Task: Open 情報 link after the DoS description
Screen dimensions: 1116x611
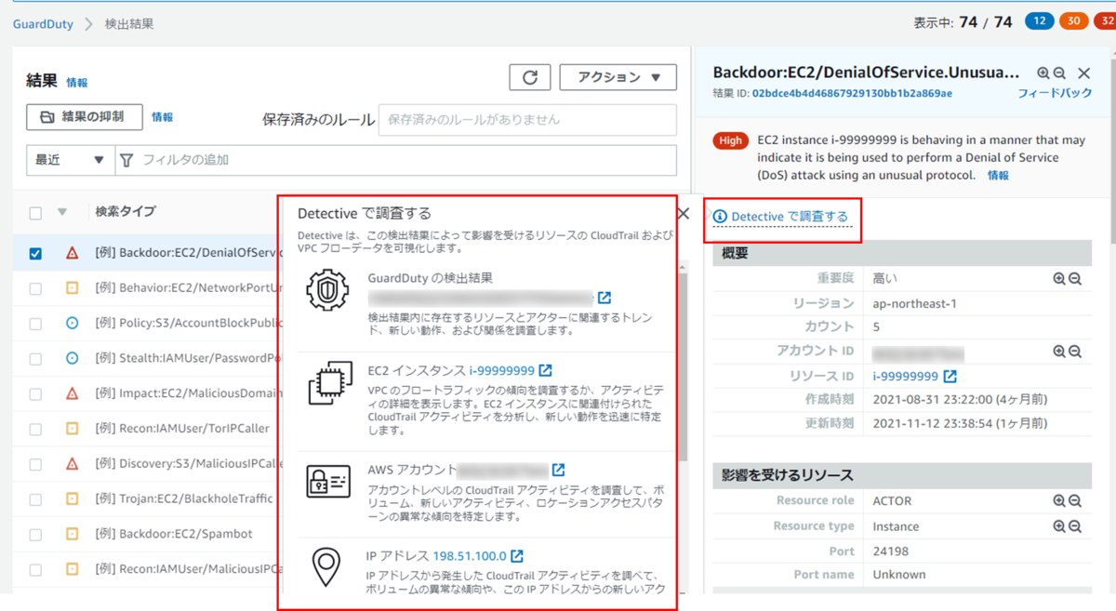Action: (998, 175)
